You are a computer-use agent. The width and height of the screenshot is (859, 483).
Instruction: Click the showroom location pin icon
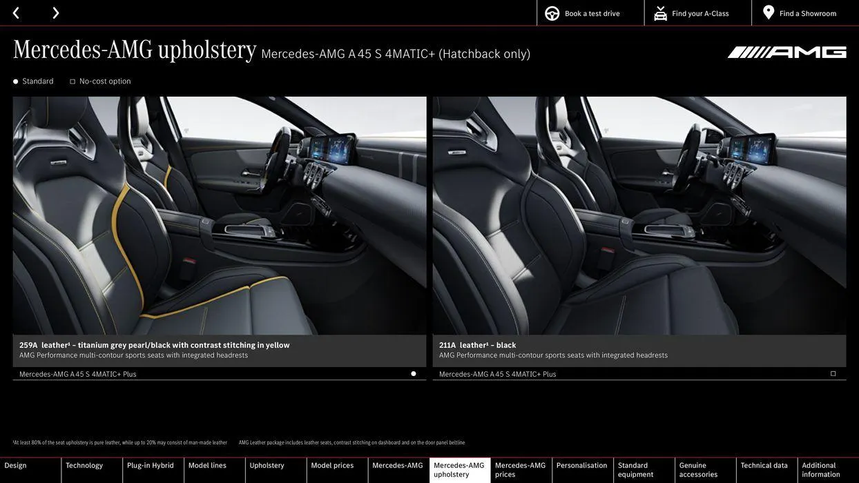(x=769, y=12)
